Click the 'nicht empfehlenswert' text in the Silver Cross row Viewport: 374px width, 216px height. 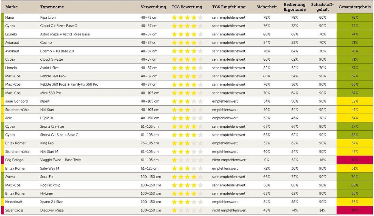pos(229,211)
